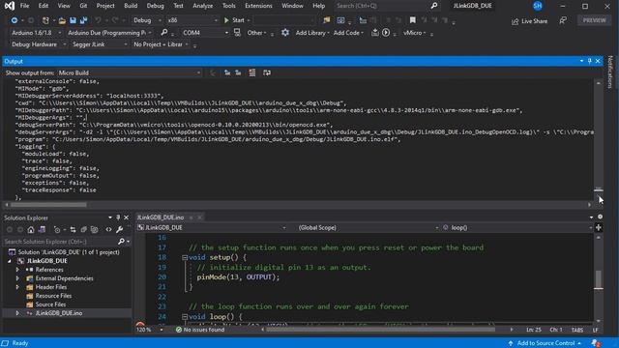Open the (Global Scope) dropdown

point(368,228)
